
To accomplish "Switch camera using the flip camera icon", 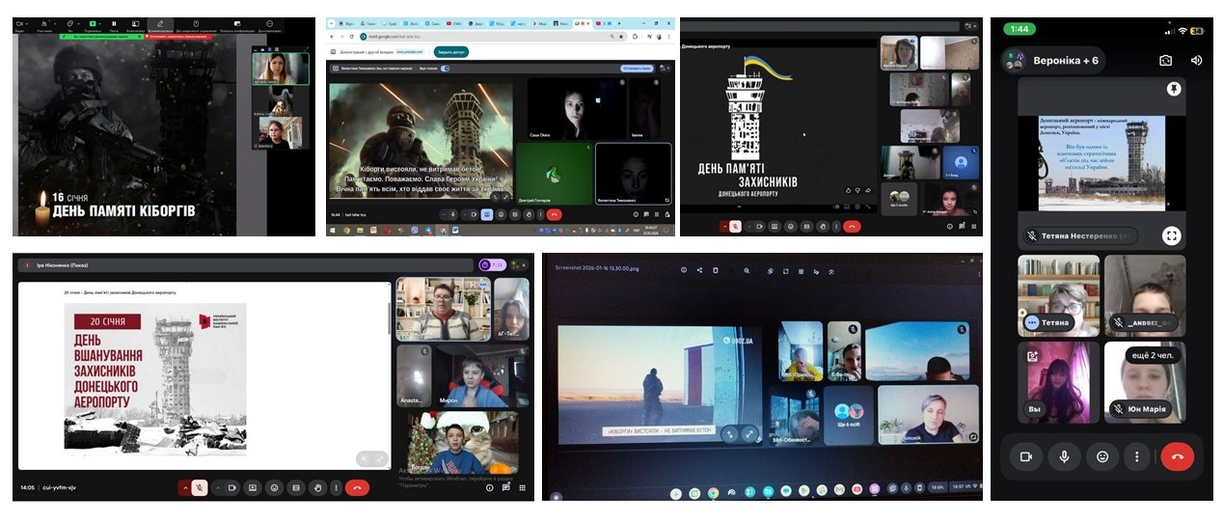I will coord(1165,60).
